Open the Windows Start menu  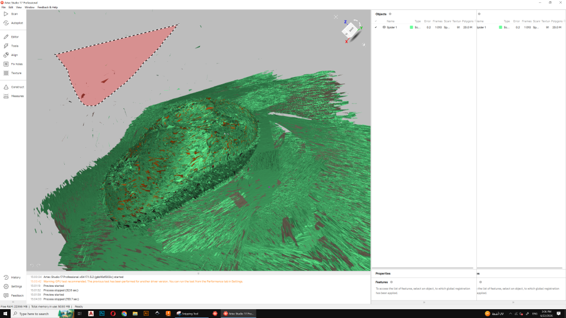[x=5, y=314]
